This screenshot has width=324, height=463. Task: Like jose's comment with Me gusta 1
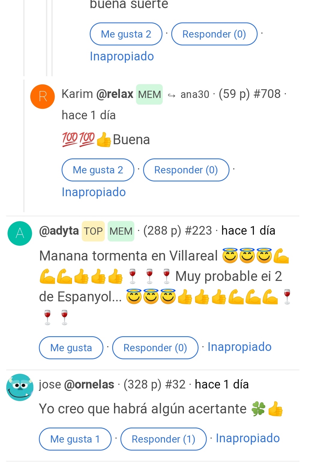pos(75,439)
